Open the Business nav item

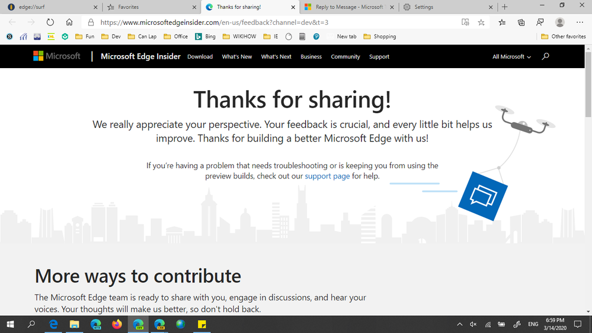point(311,57)
